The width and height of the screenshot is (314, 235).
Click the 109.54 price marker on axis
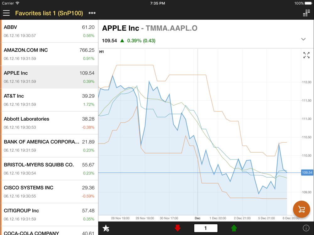tap(307, 172)
